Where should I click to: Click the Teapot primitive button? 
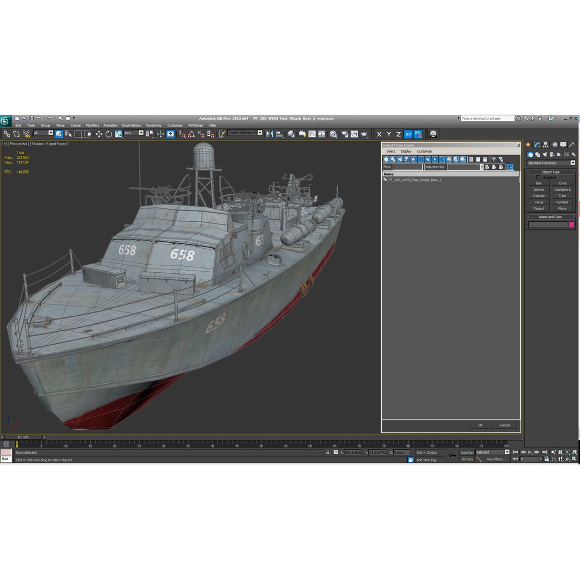point(539,208)
